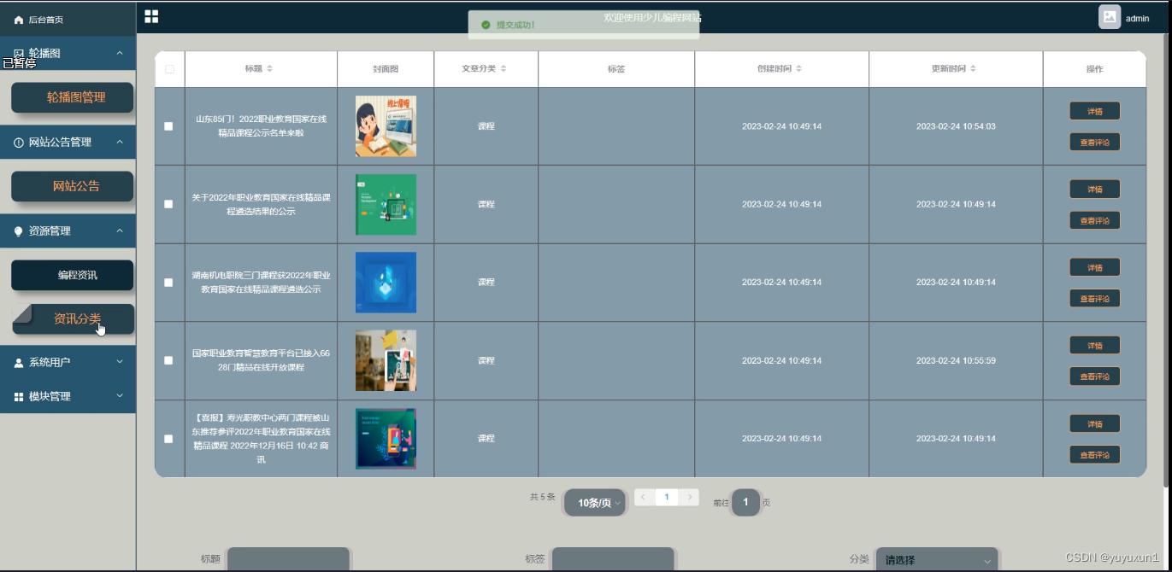Screen dimensions: 1172x572
Task: Click update time 2023-02-24 10:55:59
Action: tap(956, 360)
